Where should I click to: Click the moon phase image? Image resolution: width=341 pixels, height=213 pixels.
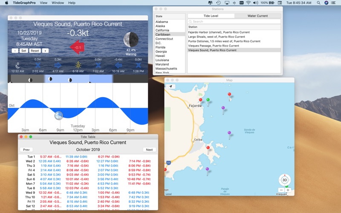pos(131,40)
